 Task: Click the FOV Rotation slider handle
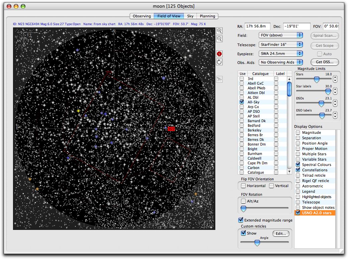pyautogui.click(x=244, y=208)
